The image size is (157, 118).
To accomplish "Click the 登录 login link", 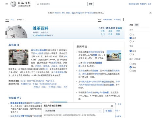I will pos(149,4).
